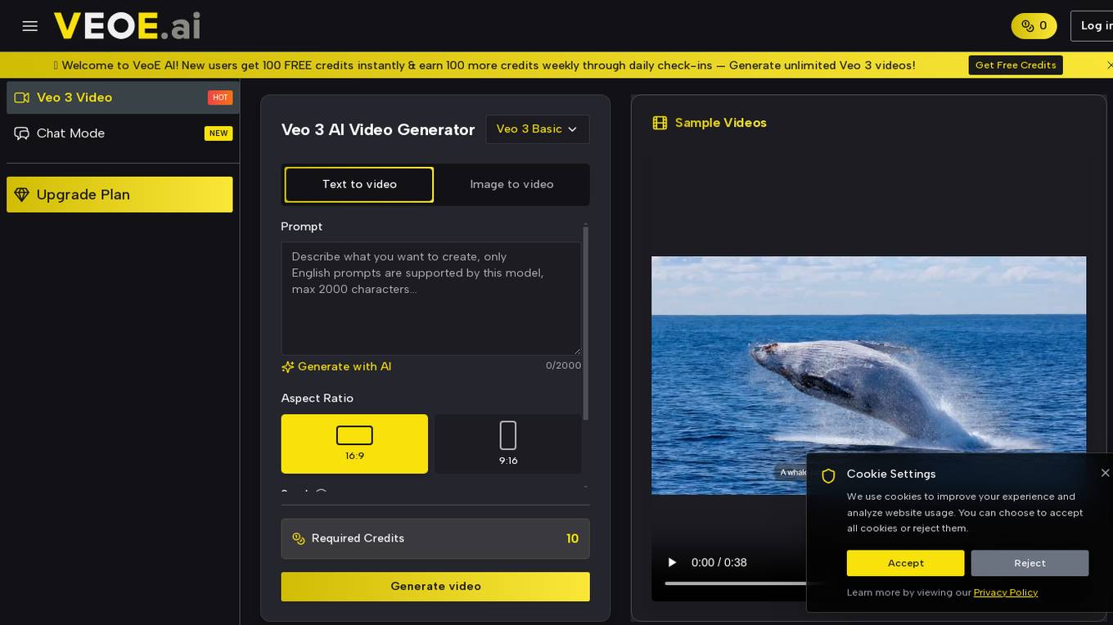Viewport: 1113px width, 625px height.
Task: Play the sample video
Action: pos(672,562)
